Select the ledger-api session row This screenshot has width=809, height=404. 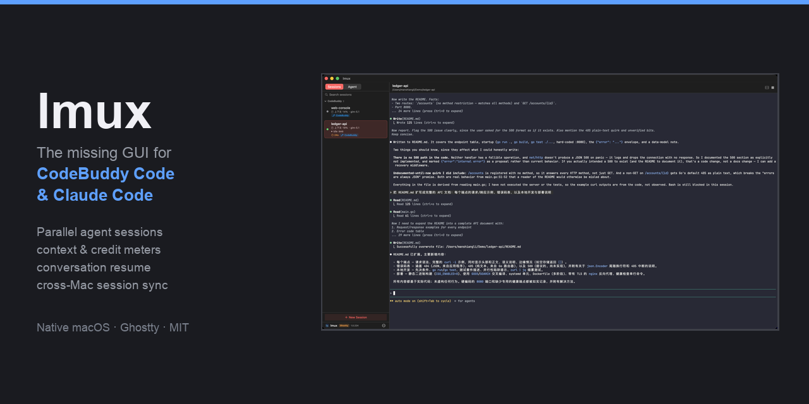(x=355, y=129)
